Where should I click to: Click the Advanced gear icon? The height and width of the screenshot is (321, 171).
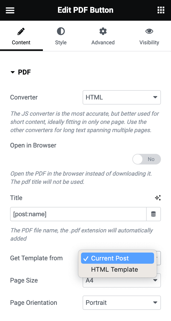click(x=103, y=31)
